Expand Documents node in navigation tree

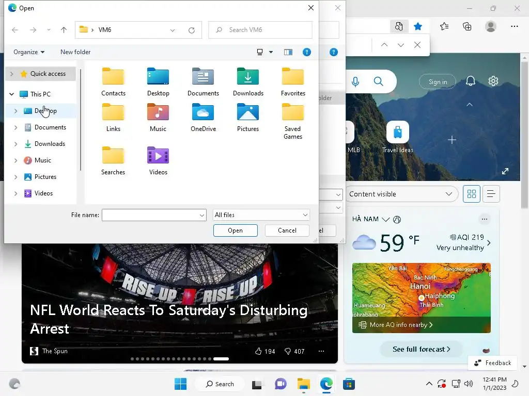[16, 127]
